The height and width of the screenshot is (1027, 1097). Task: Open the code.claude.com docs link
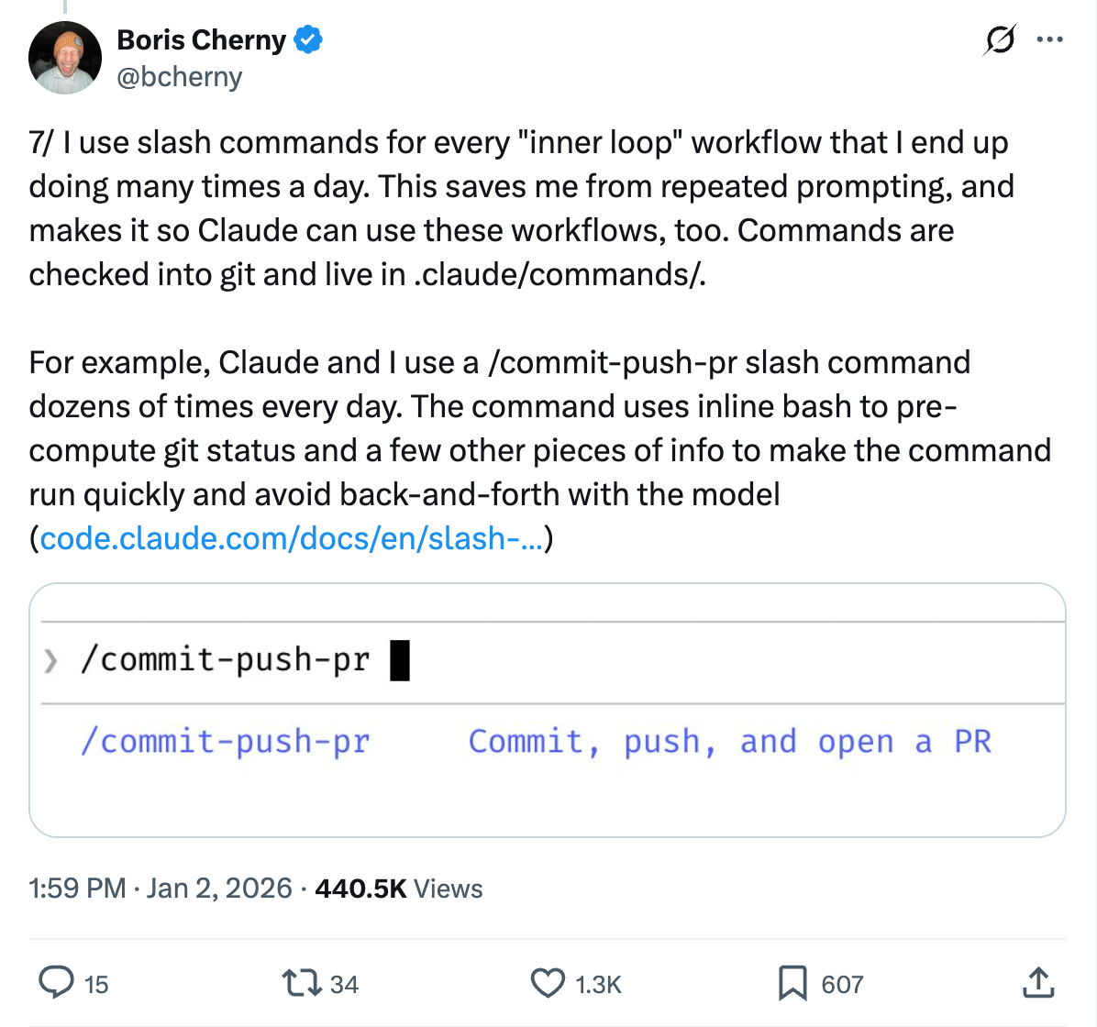pos(291,538)
